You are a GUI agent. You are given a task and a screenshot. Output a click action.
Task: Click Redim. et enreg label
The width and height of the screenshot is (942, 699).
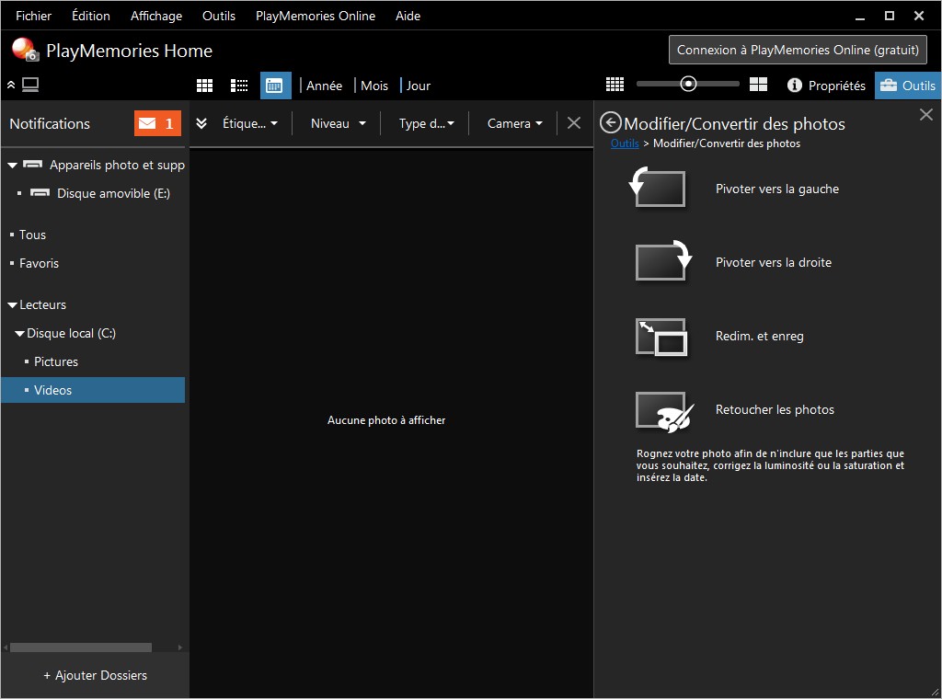(x=759, y=336)
